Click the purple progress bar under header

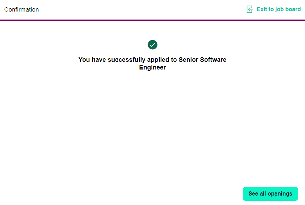click(x=152, y=20)
